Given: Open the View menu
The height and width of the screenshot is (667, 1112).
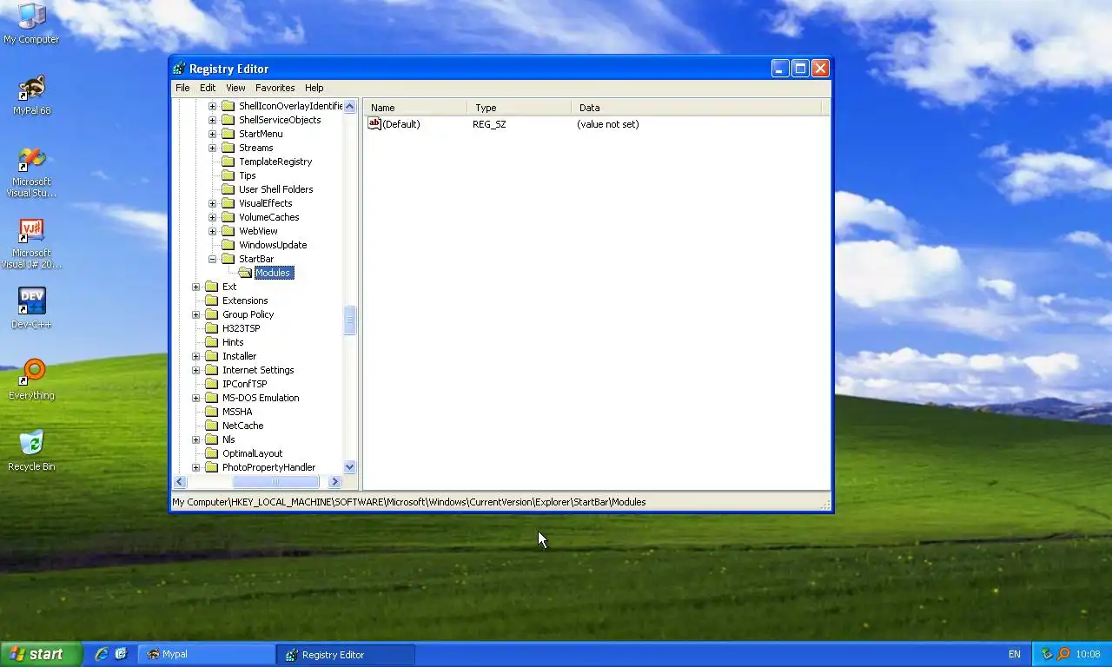Looking at the screenshot, I should [235, 88].
